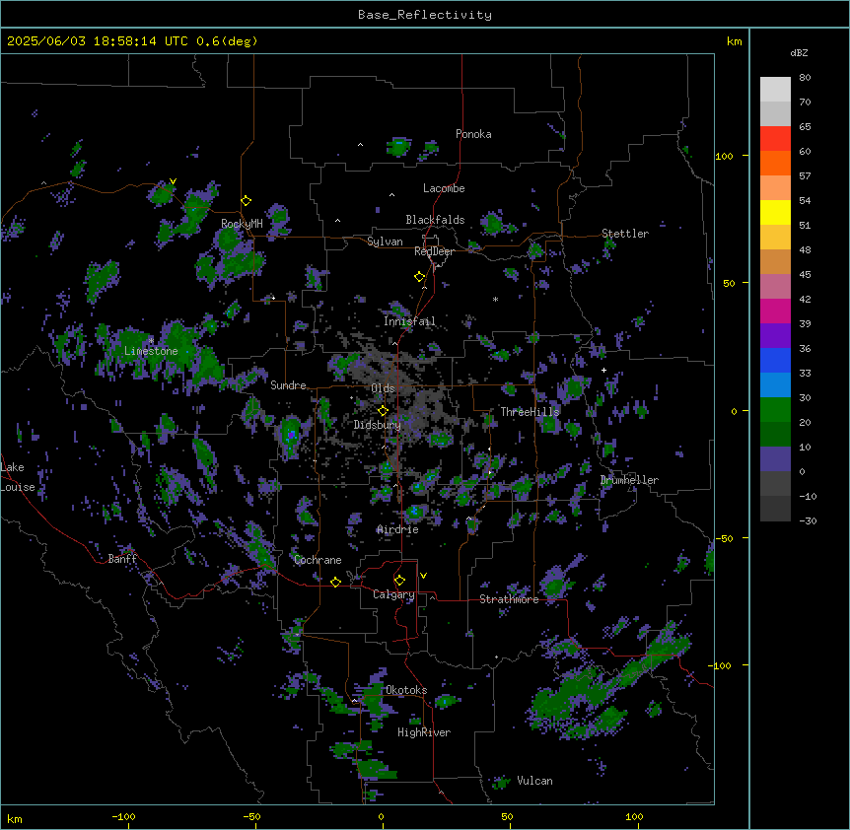
Task: Click the Vulcan label
Action: [534, 781]
